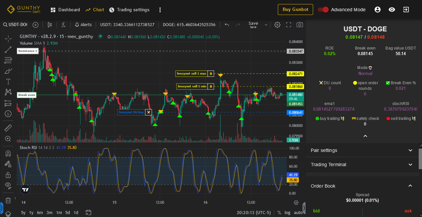
Task: Expand the Trading Terminal section
Action: click(362, 164)
